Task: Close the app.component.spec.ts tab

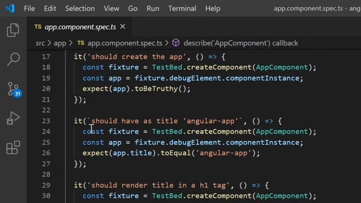Action: 123,27
